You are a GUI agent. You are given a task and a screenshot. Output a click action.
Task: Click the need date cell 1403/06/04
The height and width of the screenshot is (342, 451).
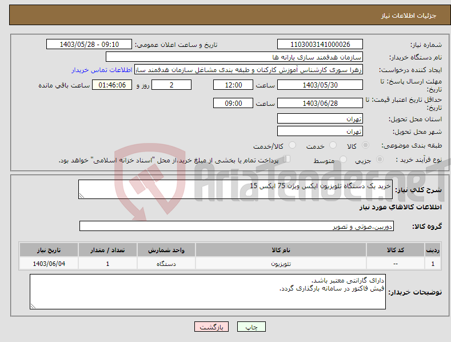point(49,264)
